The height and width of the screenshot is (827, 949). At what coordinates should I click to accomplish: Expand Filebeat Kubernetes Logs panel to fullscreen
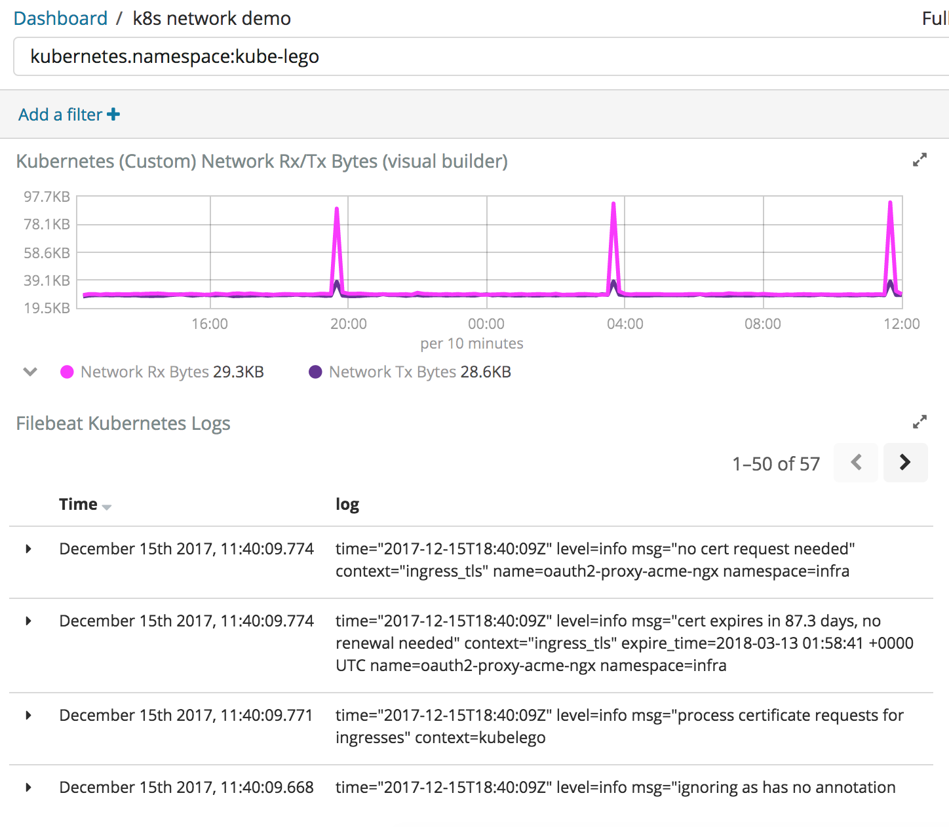[x=920, y=422]
